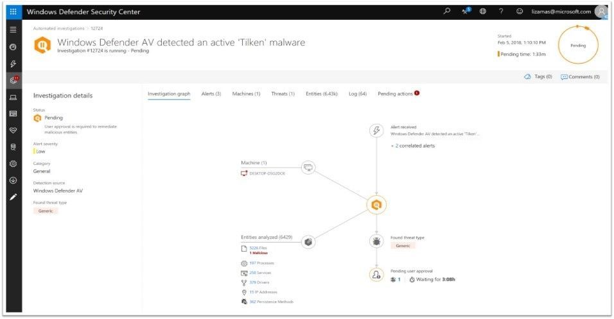Click the pencil edit icon in sidebar

13,197
